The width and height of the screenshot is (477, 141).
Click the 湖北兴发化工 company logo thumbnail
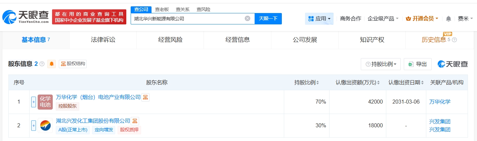(x=45, y=126)
